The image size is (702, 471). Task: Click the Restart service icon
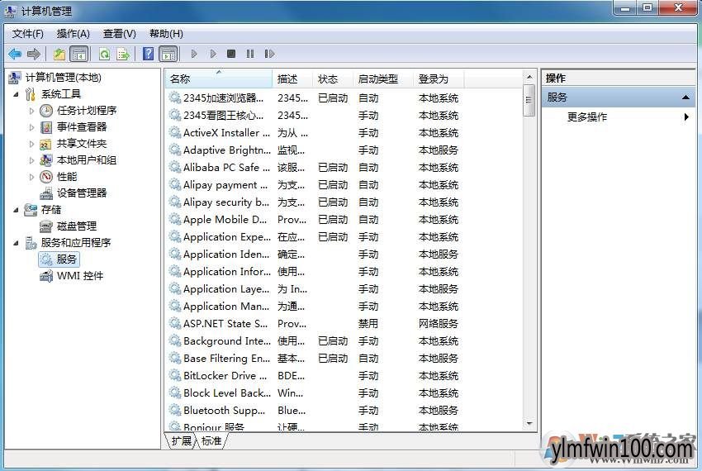coord(269,55)
